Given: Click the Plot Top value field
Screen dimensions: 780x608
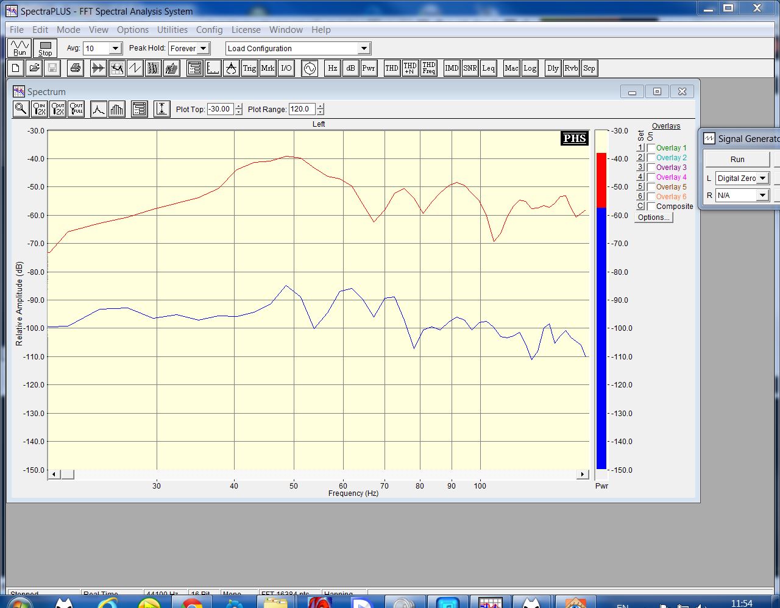Looking at the screenshot, I should point(220,109).
